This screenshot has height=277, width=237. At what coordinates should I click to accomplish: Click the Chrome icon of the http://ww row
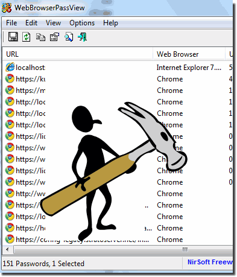click(x=10, y=194)
